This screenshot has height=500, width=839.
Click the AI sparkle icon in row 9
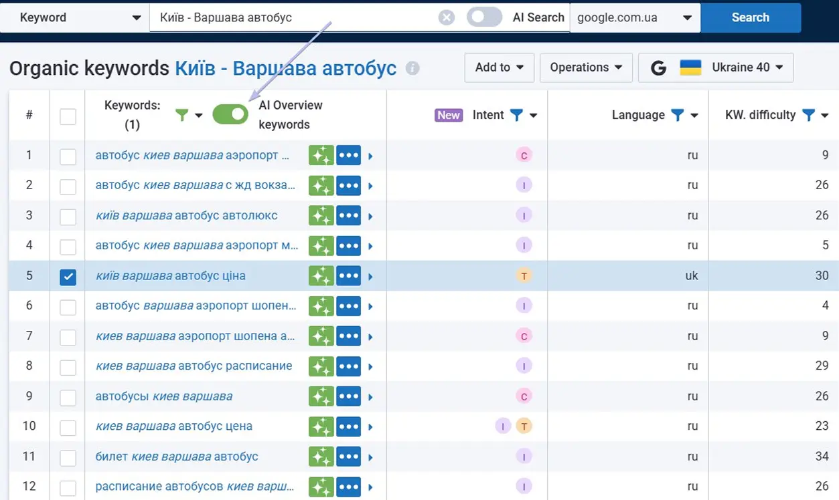point(321,396)
